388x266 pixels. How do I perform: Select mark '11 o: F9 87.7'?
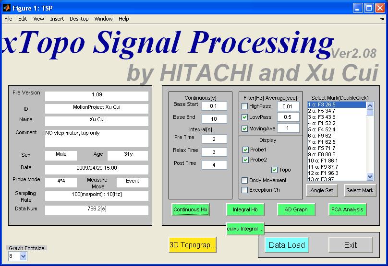[337, 167]
